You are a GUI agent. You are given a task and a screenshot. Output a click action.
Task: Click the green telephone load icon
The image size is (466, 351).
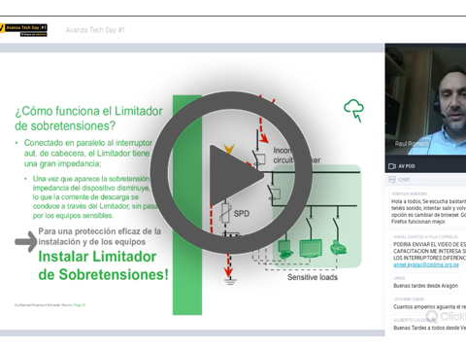(x=338, y=247)
